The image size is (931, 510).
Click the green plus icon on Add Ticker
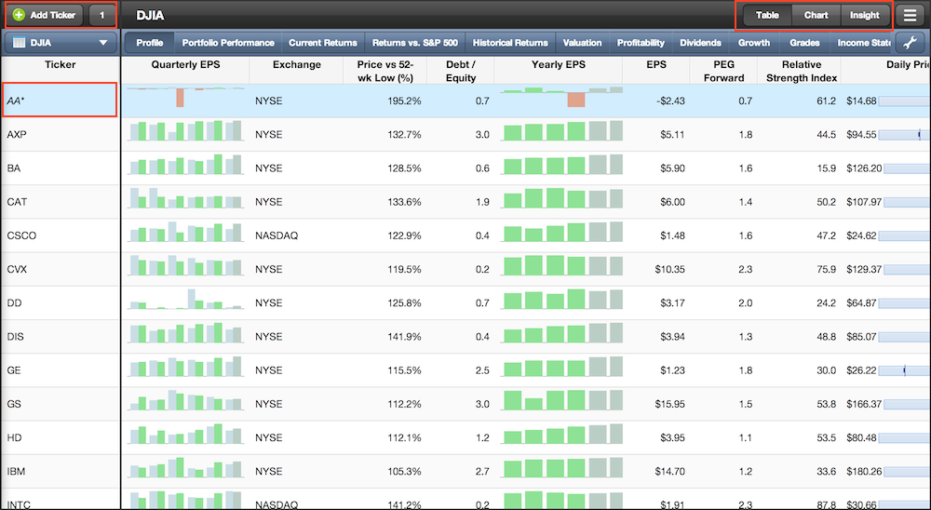click(x=19, y=15)
